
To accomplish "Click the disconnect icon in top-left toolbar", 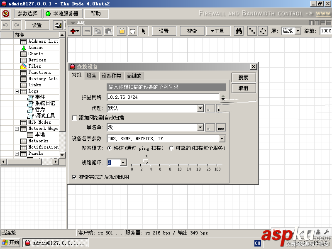I will coord(6,14).
